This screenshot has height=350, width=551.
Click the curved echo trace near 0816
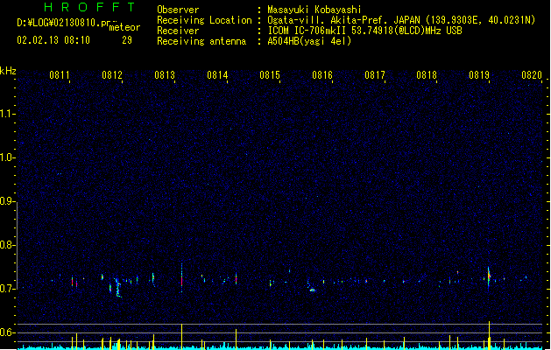311,288
